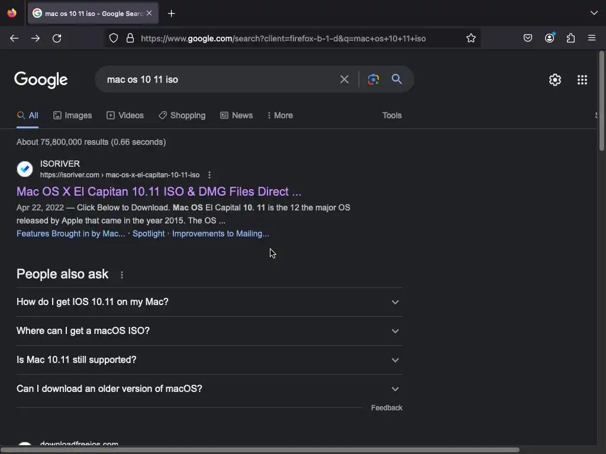Open the tracking protection shield icon
Viewport: 606px width, 454px height.
tap(114, 38)
